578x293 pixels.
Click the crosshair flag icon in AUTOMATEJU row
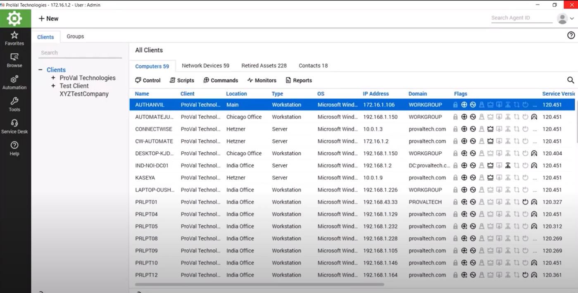click(464, 117)
